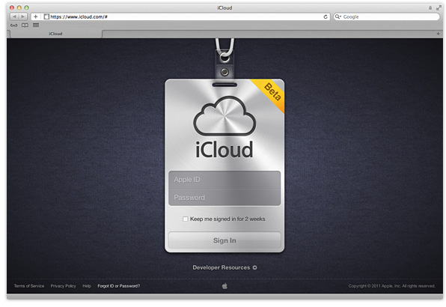Screen dimensions: 446x307
Task: Open the Help link in the footer
Action: (87, 286)
